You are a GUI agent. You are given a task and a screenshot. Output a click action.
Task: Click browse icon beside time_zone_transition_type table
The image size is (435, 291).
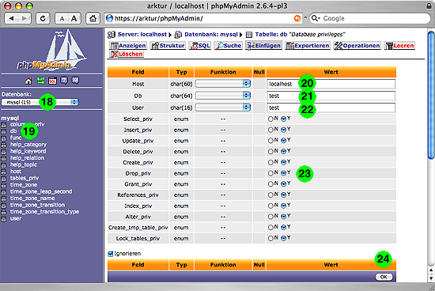pos(4,212)
